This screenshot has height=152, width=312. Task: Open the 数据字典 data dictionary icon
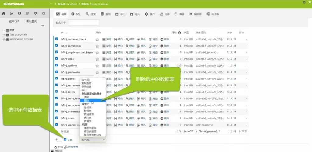66,147
